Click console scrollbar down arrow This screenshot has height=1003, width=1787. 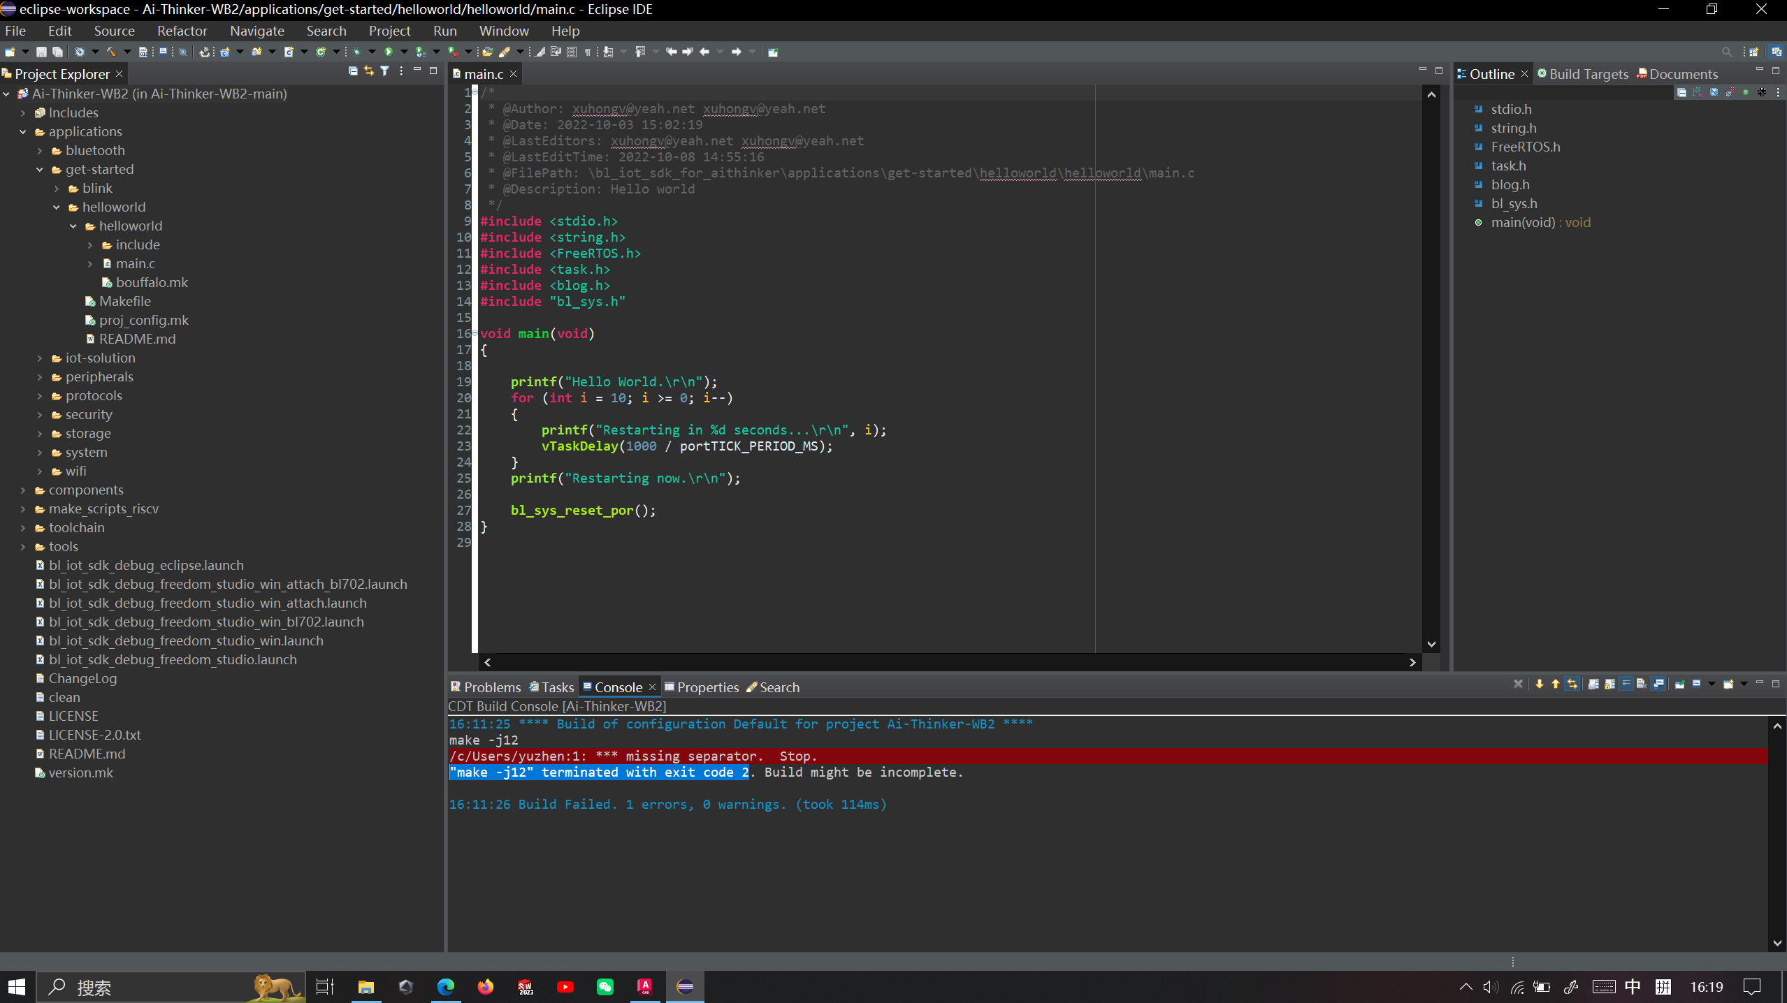pyautogui.click(x=1777, y=943)
